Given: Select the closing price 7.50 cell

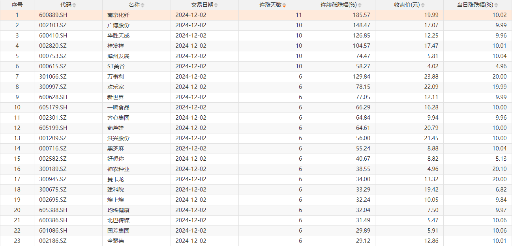Looking at the screenshot, I should (409, 210).
